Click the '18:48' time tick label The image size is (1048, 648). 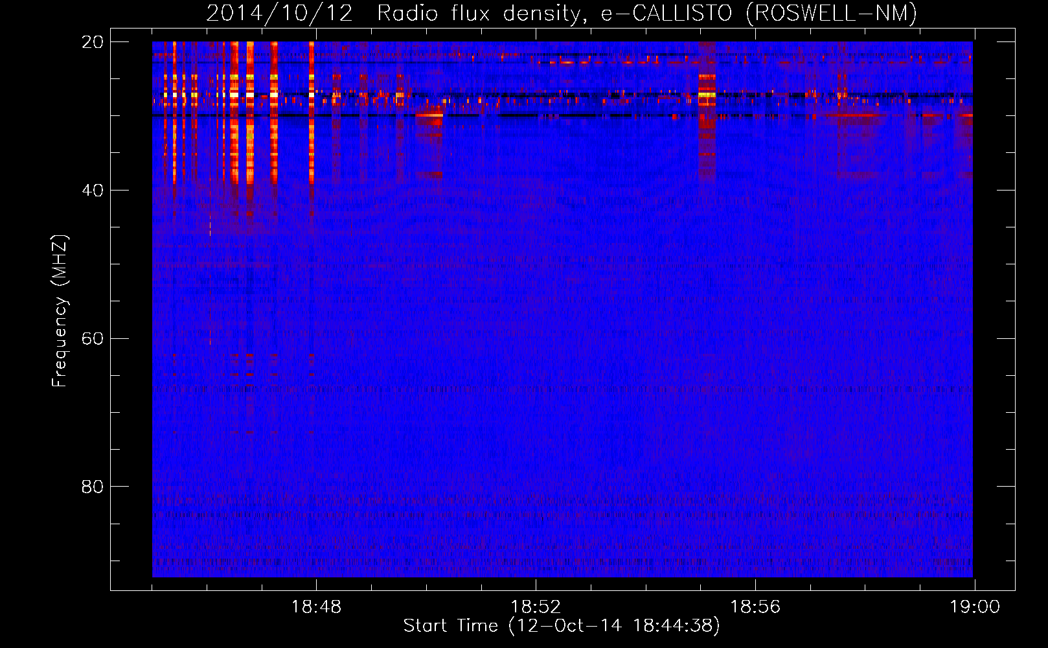click(316, 607)
